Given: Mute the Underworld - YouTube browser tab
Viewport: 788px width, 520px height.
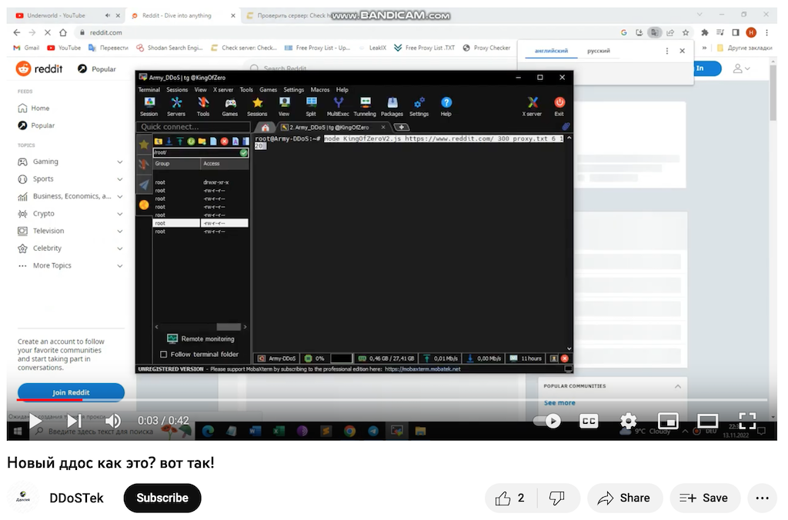Looking at the screenshot, I should coord(107,15).
